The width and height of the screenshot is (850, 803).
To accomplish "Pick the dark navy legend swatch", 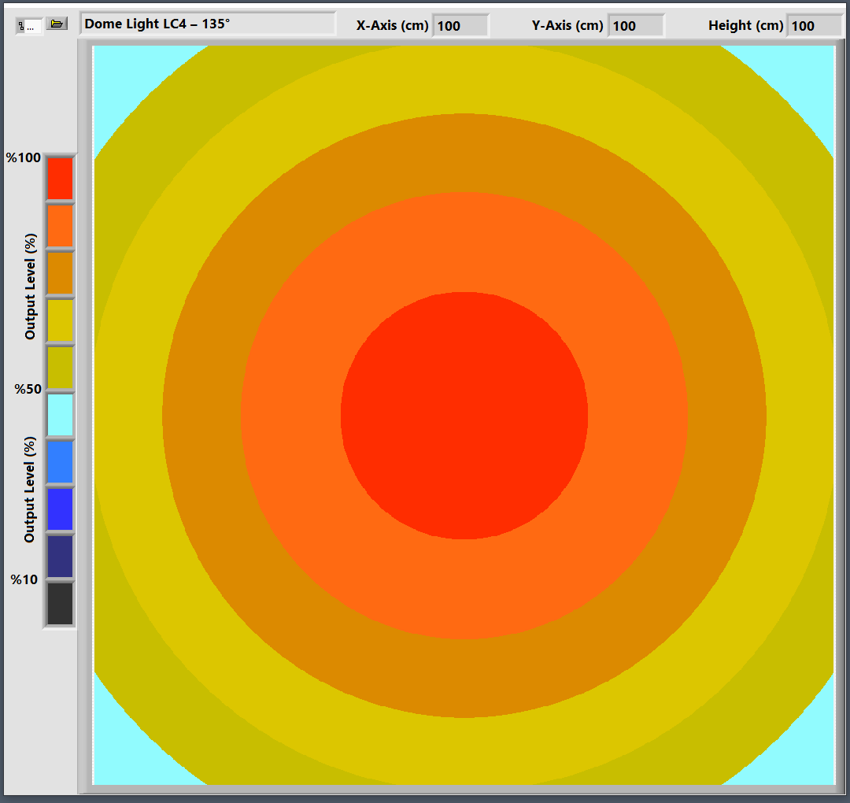I will pyautogui.click(x=60, y=557).
